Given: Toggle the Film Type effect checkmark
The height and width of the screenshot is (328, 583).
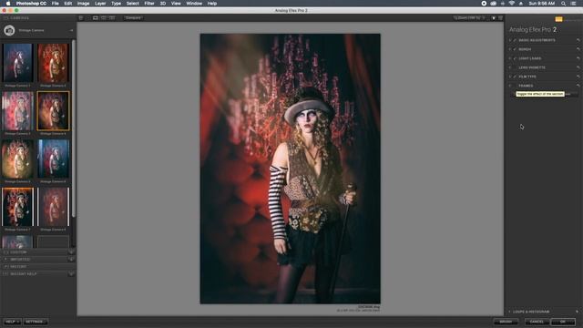Looking at the screenshot, I should (515, 77).
